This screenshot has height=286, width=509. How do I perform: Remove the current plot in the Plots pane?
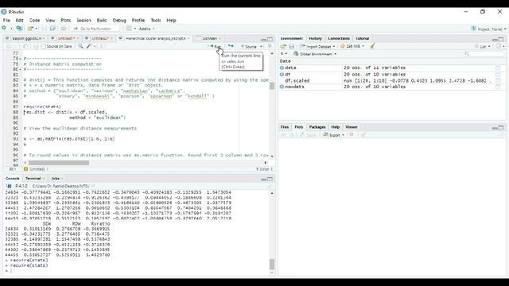352,135
